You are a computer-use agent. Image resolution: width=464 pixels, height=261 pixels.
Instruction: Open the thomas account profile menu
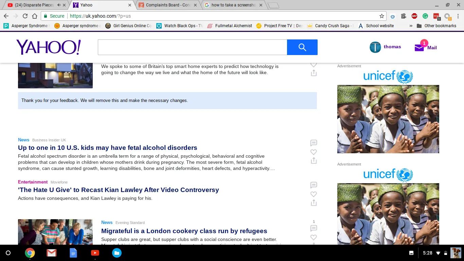(385, 47)
